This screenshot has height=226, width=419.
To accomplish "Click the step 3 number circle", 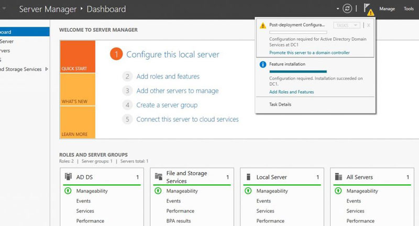I will (x=127, y=91).
